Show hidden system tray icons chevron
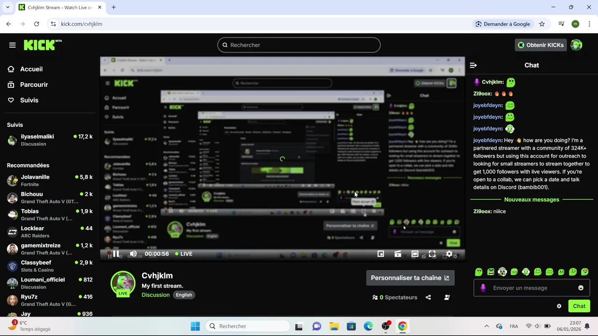The height and width of the screenshot is (336, 598). (486, 326)
